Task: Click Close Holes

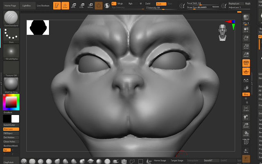Action: click(x=11, y=142)
